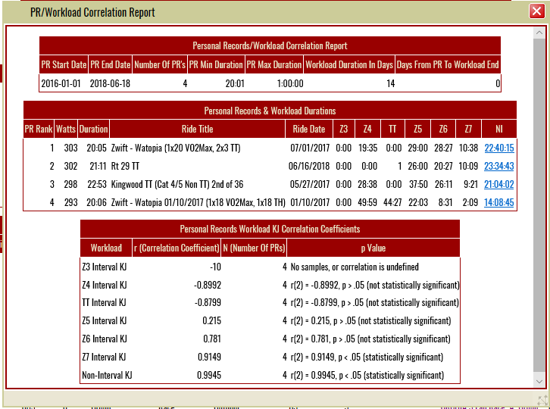Screen dimensions: 550x409
Task: Close the PR/Workload Correlation Report dialog
Action: 536,11
